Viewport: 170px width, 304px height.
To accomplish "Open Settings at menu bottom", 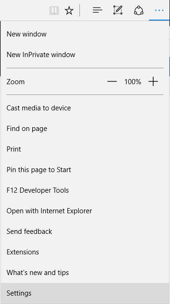I will click(x=85, y=293).
